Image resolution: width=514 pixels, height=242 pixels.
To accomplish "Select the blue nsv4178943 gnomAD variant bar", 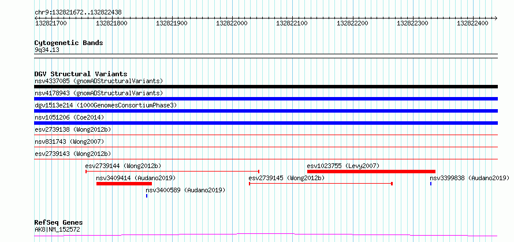I will tap(266, 99).
